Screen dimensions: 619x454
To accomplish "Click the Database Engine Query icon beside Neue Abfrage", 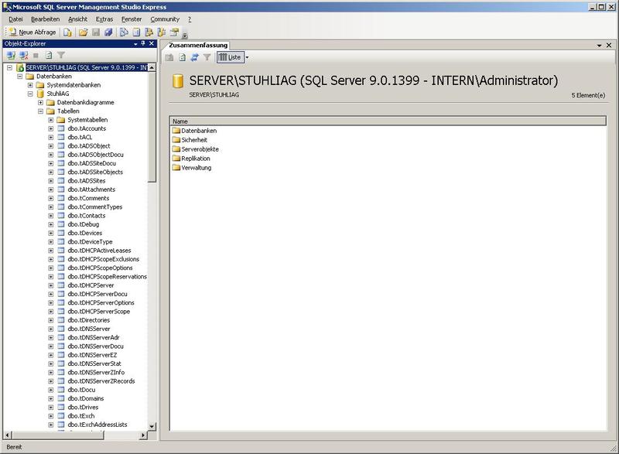I will click(68, 32).
